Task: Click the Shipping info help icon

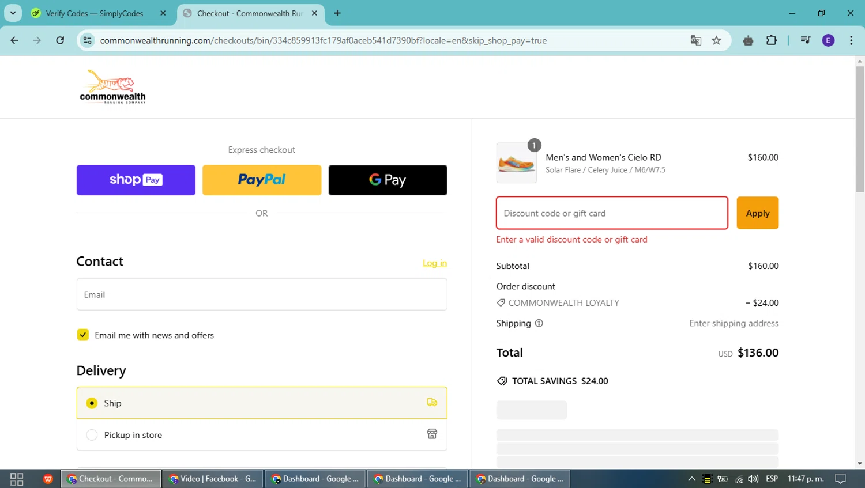Action: [539, 323]
